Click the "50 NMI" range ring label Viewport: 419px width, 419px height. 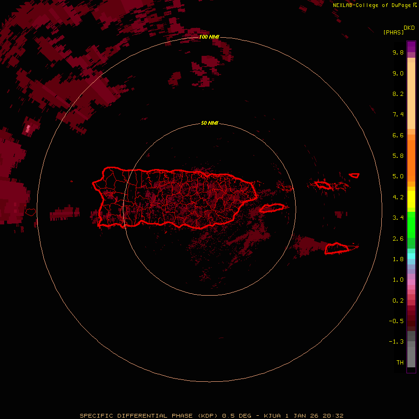coord(209,123)
